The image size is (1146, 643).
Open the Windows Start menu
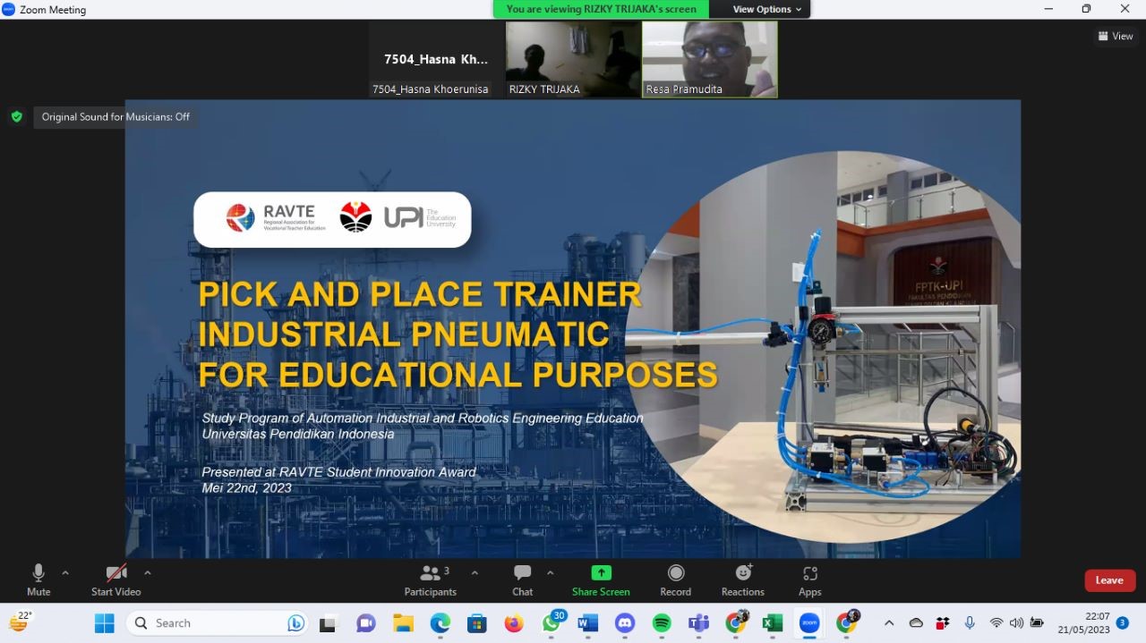pos(105,623)
